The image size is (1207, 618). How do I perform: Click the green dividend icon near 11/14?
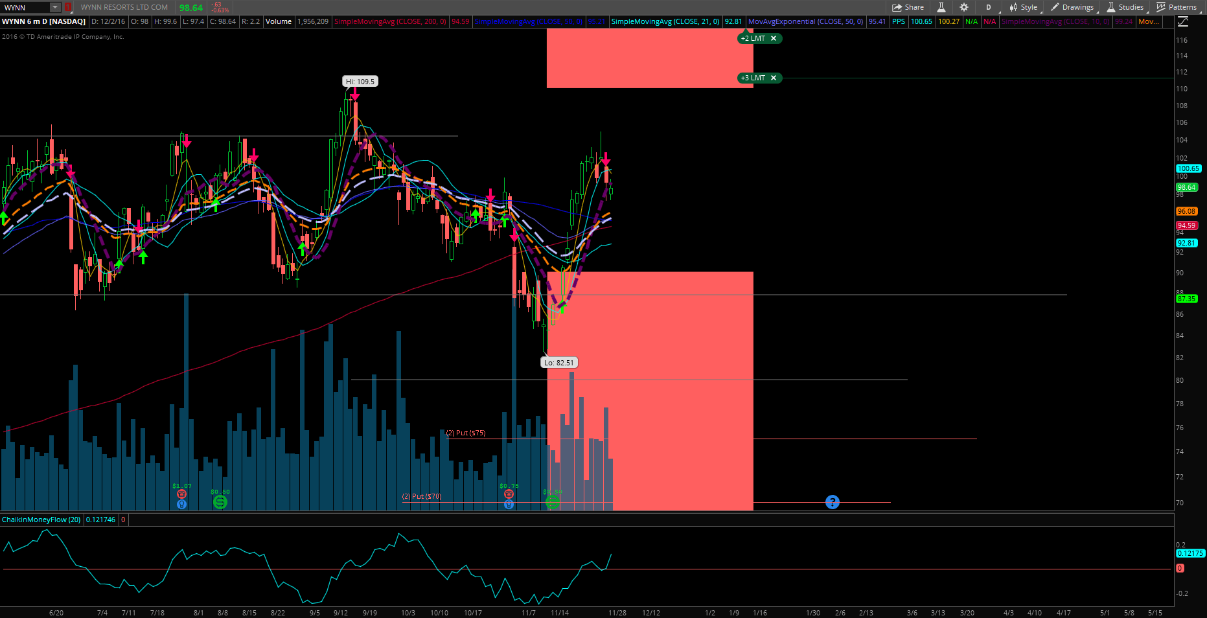tap(552, 501)
